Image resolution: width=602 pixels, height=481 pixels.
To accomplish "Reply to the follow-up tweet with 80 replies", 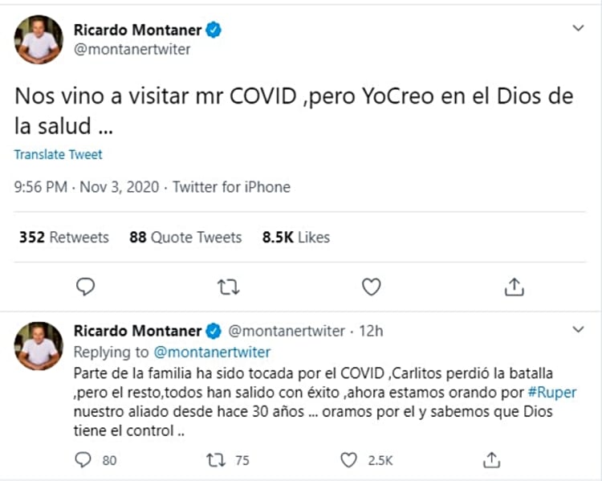I will point(84,460).
